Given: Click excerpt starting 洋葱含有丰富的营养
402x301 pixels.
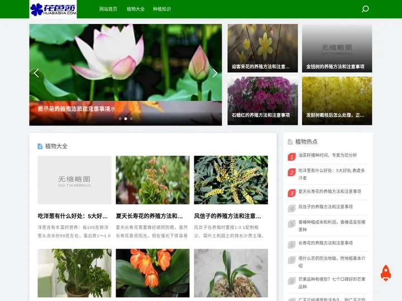Looking at the screenshot, I should coord(74,231).
